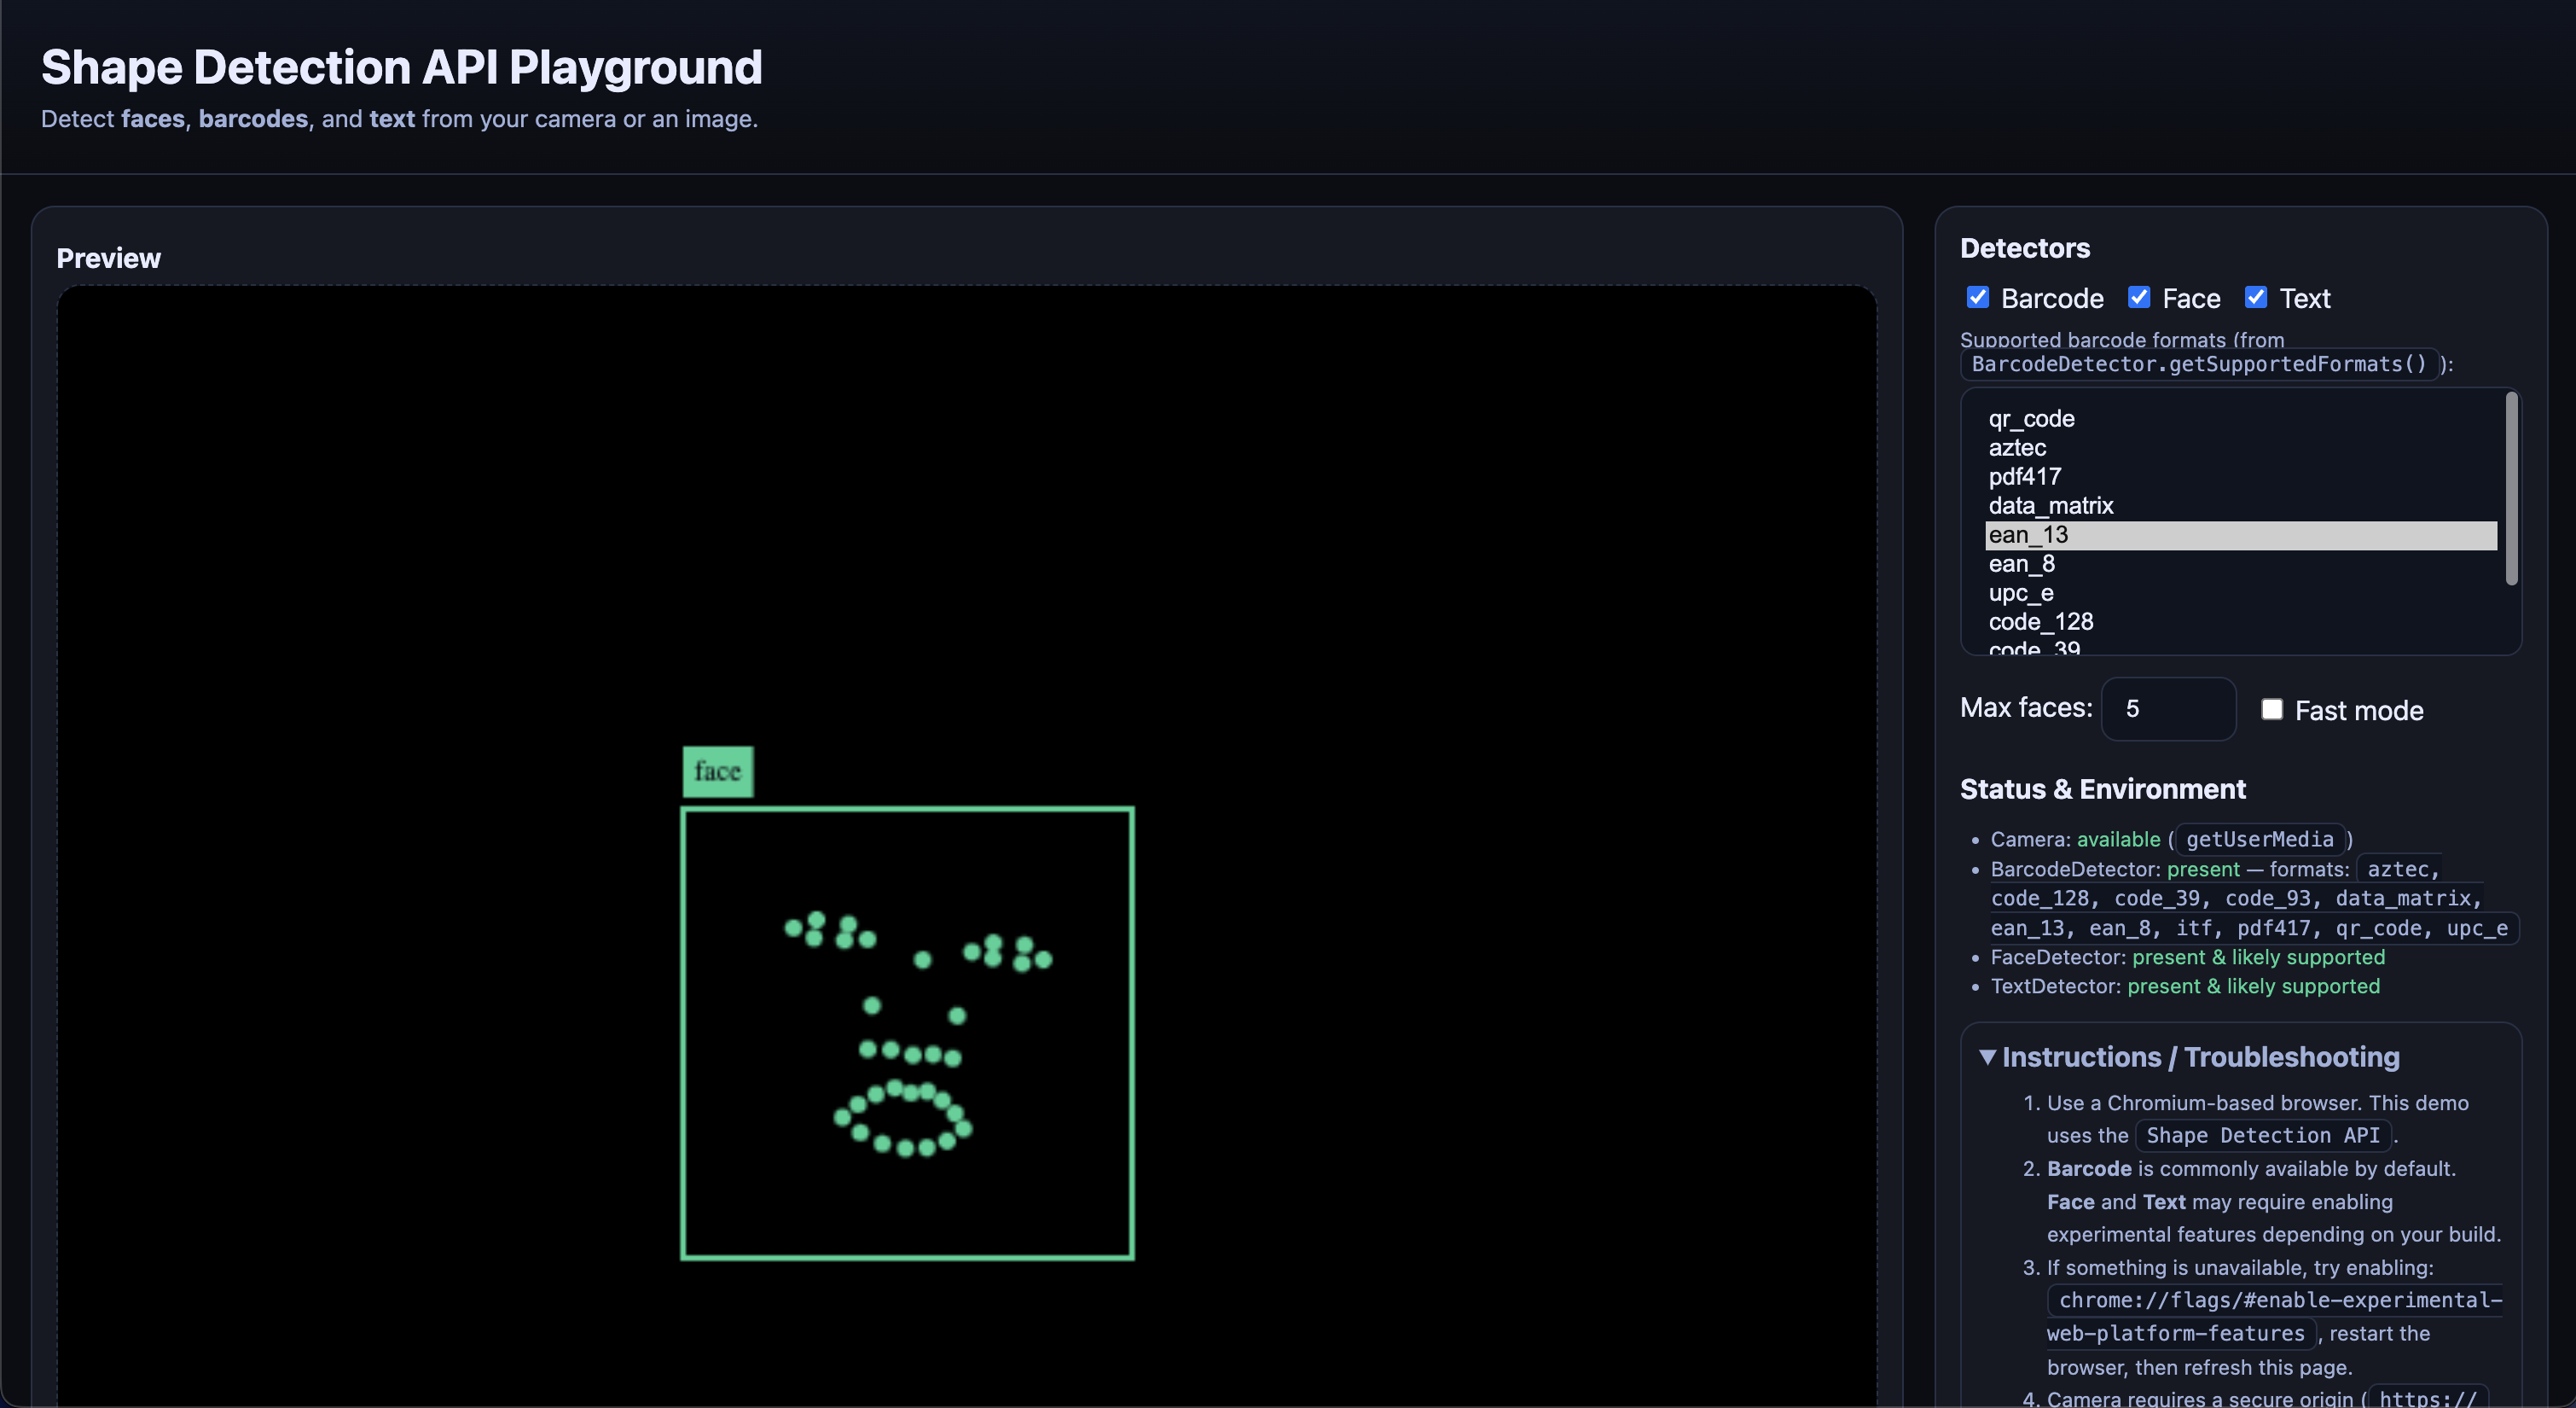This screenshot has height=1408, width=2576.
Task: Choose the upc_e barcode format
Action: (2021, 592)
